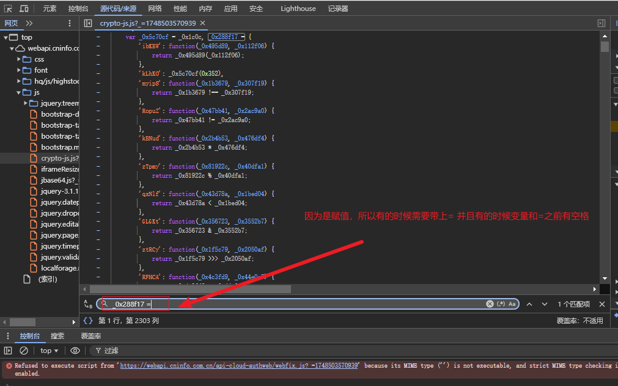Toggle console sidebar icon
This screenshot has width=618, height=386.
coord(8,351)
